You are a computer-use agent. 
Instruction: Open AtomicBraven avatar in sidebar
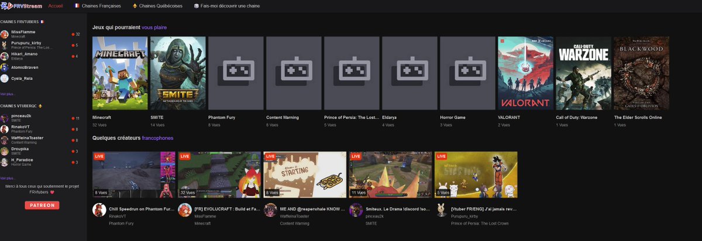coord(5,67)
